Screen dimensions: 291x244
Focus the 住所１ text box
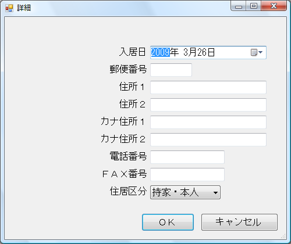(x=208, y=87)
